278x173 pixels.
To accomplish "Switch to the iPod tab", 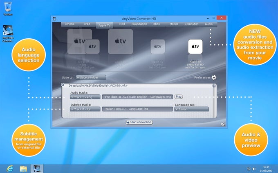I will [x=122, y=24].
